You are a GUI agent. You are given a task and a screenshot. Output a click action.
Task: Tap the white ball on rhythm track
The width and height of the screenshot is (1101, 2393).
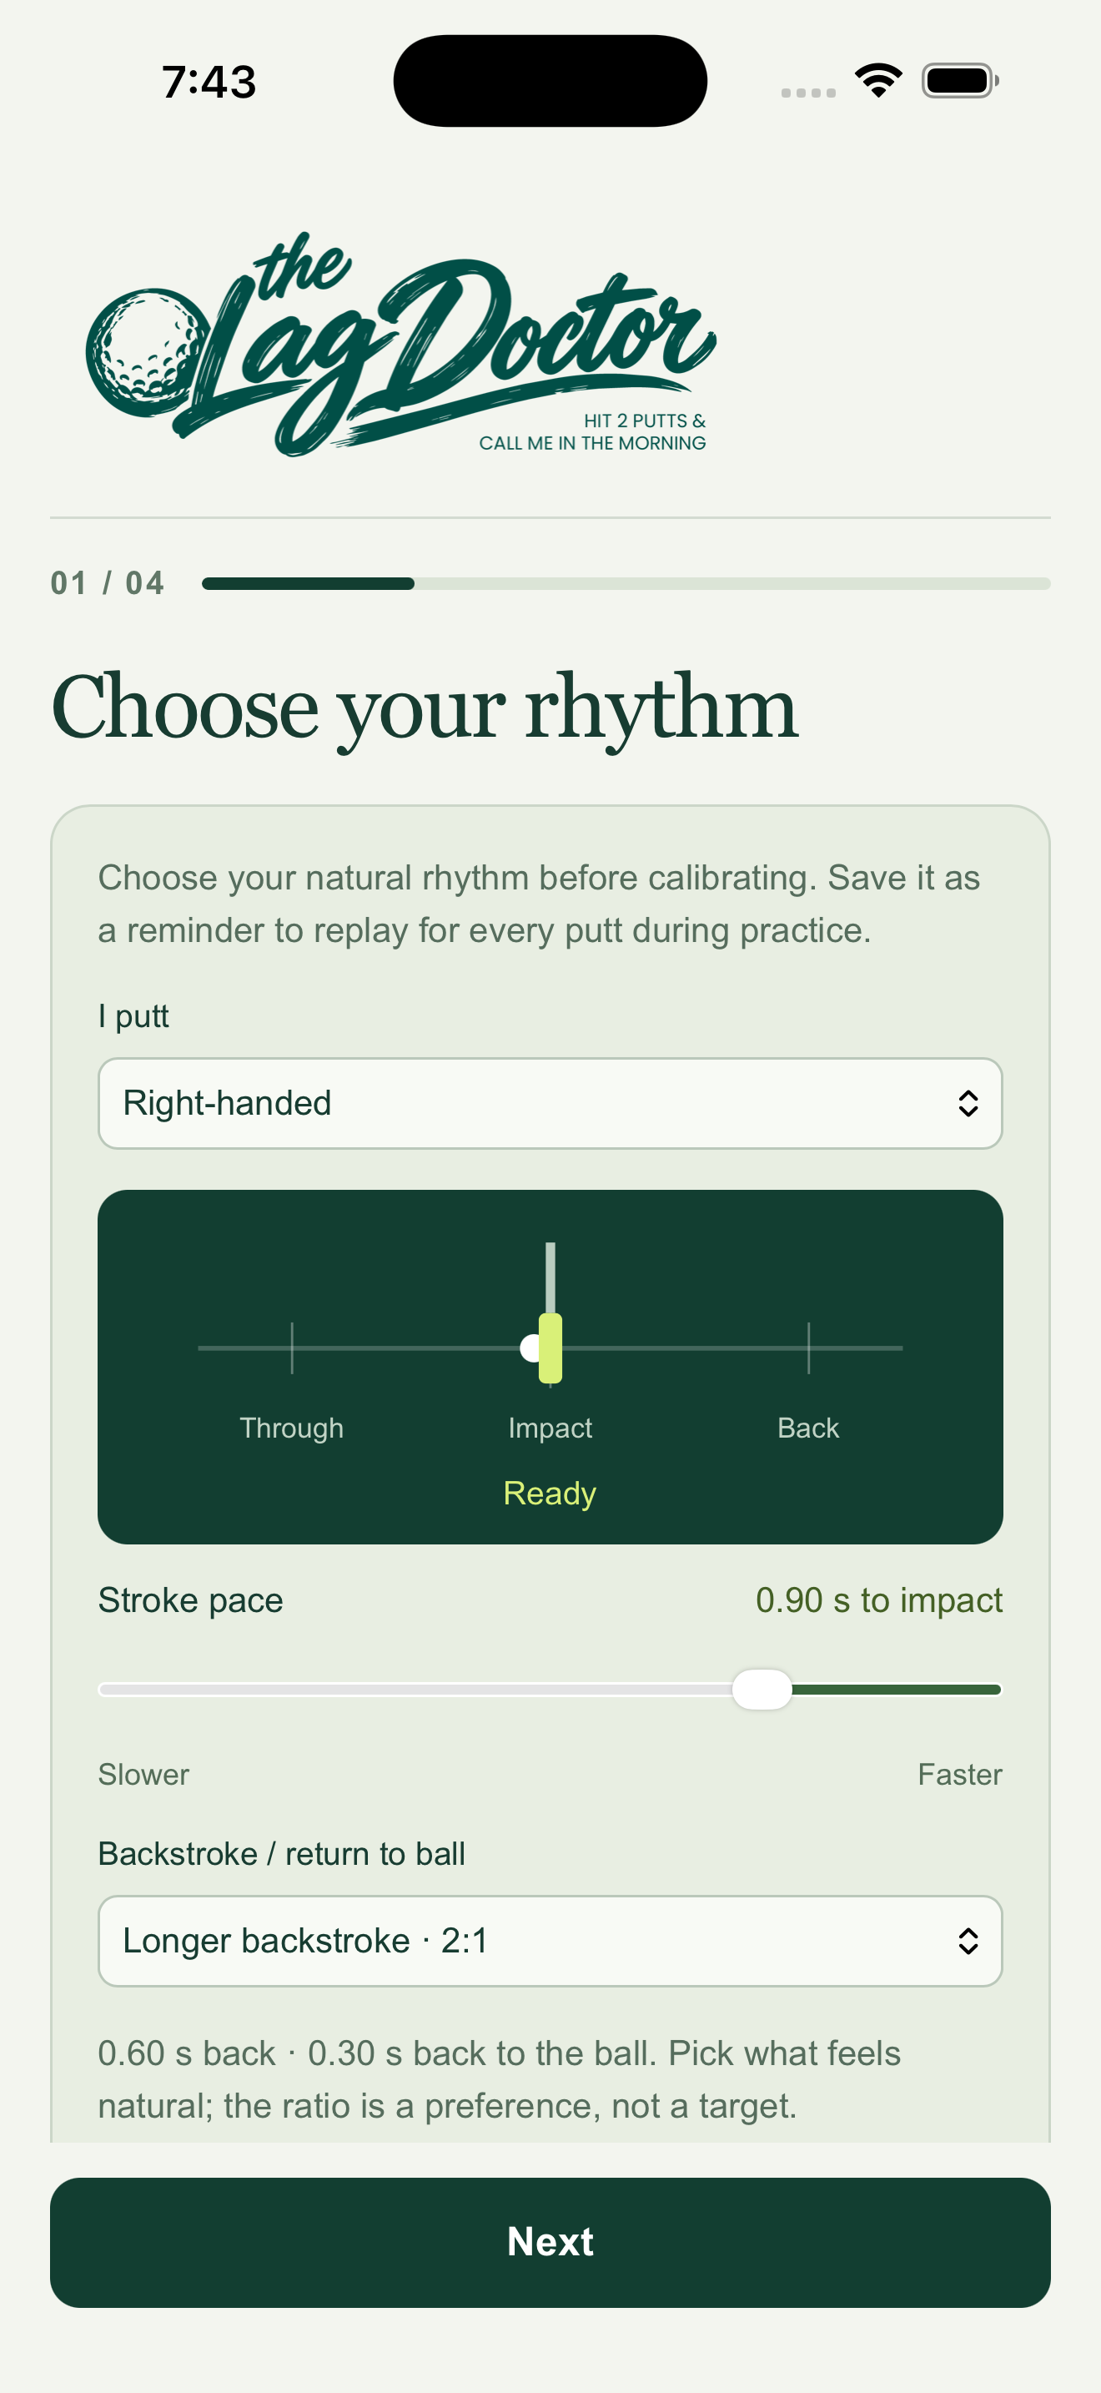pos(530,1348)
